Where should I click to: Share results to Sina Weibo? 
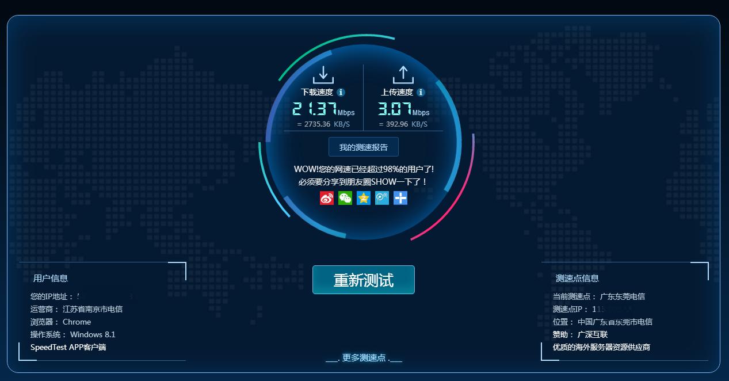327,198
